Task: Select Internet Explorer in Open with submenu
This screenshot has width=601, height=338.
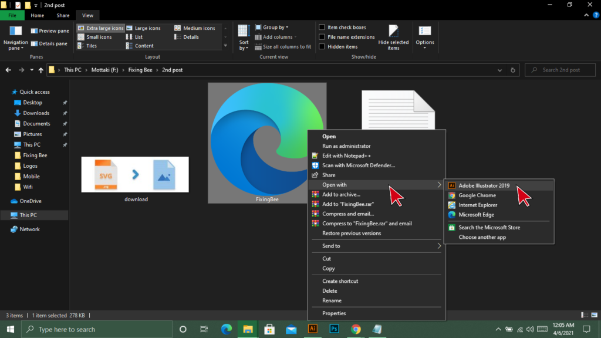Action: tap(499, 205)
